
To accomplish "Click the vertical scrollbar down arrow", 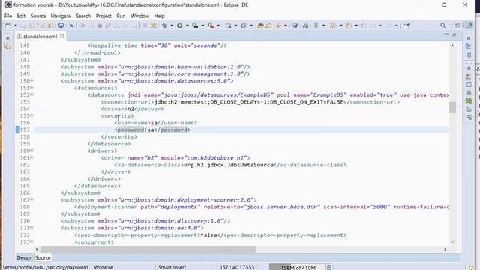I will coord(452,242).
